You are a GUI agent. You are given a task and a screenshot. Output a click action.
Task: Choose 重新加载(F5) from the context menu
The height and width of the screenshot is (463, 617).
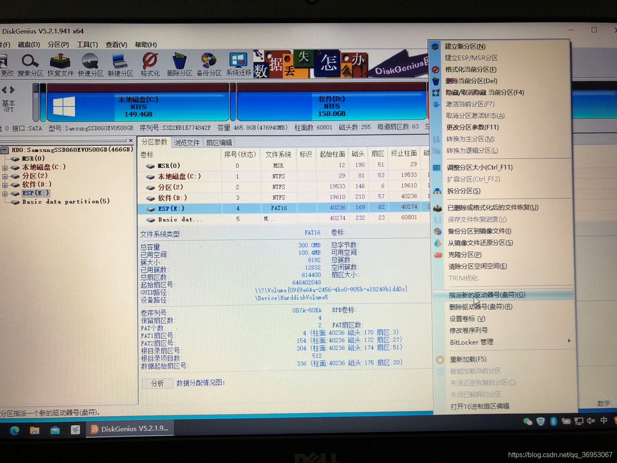point(468,359)
